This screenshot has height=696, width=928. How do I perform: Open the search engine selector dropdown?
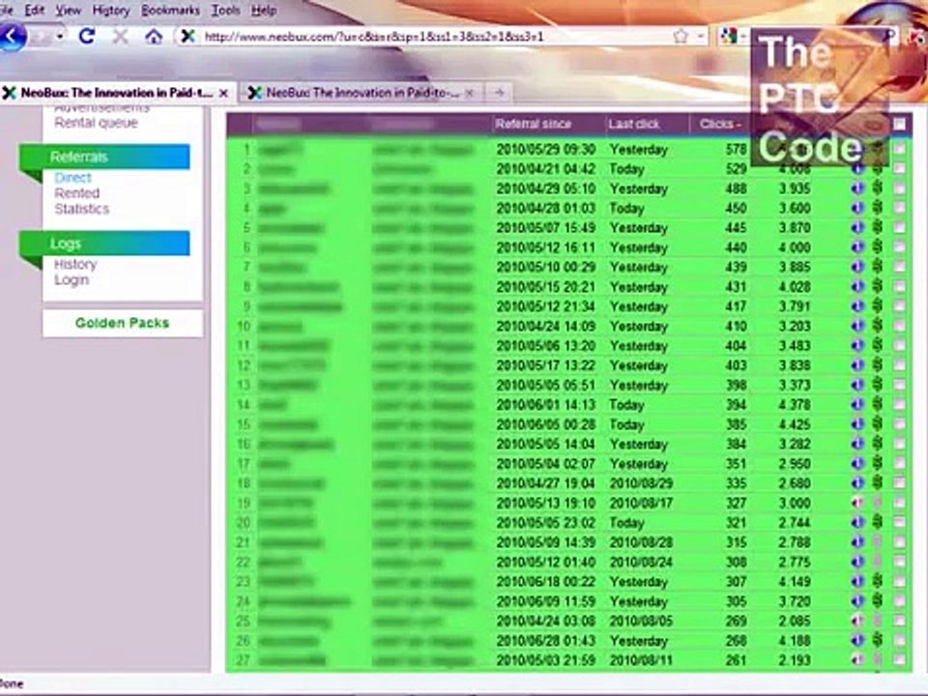(x=743, y=38)
